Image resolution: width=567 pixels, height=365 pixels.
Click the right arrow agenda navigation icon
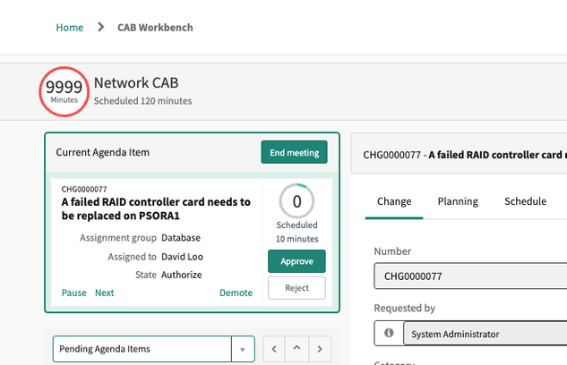(x=319, y=349)
